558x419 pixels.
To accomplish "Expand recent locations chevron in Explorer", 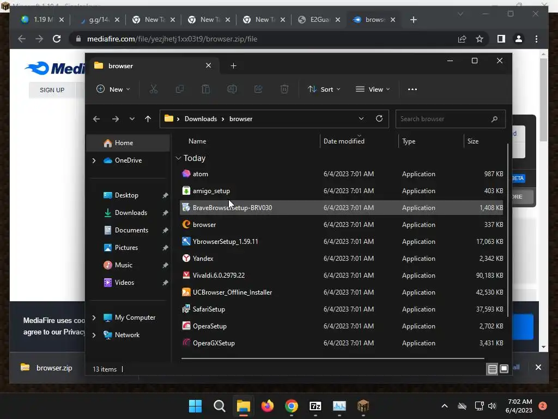I will point(132,119).
